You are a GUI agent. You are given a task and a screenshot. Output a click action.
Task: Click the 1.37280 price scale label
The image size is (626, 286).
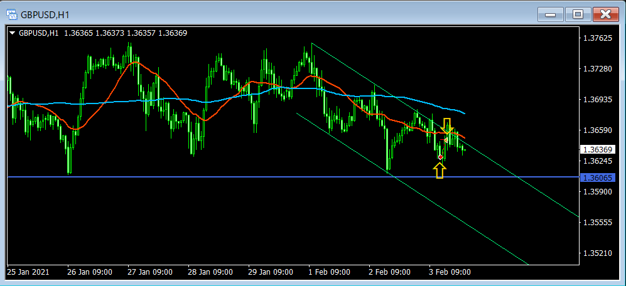(598, 69)
